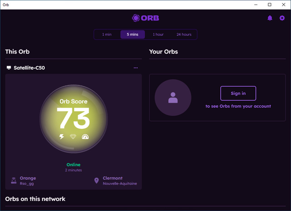Select the 1 min time range
The image size is (291, 211).
point(107,34)
